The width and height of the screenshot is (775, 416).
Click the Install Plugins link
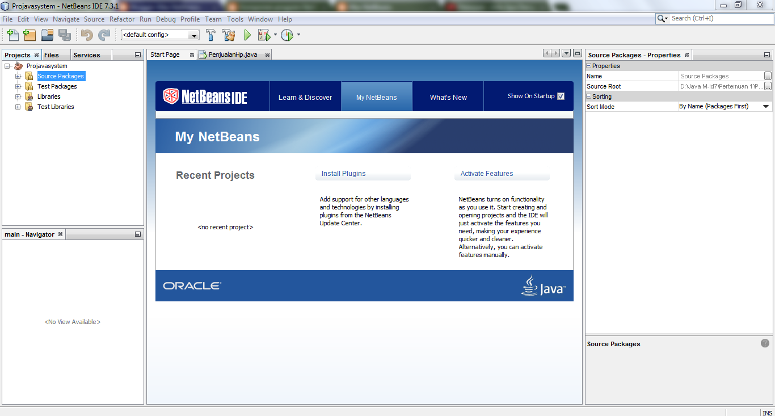point(343,173)
